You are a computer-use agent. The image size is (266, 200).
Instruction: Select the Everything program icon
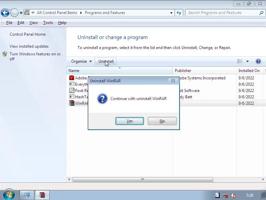72,84
